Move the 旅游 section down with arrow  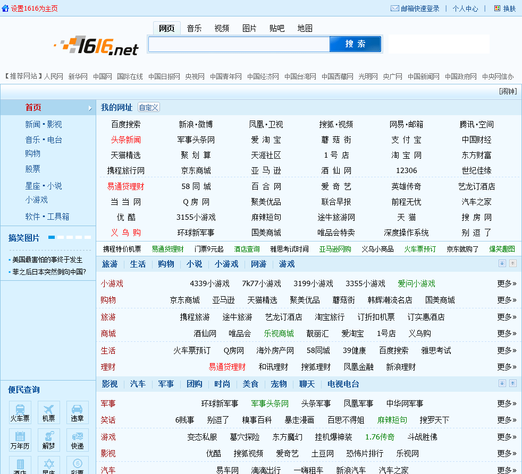[x=502, y=264]
